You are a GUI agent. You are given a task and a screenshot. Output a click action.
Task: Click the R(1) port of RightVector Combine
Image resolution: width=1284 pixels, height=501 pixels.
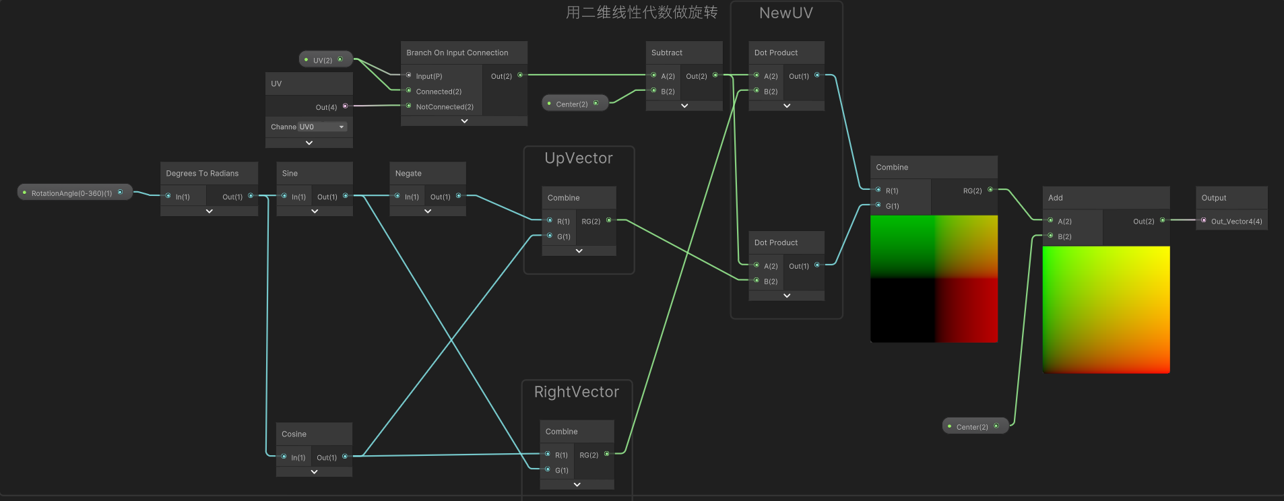[548, 454]
